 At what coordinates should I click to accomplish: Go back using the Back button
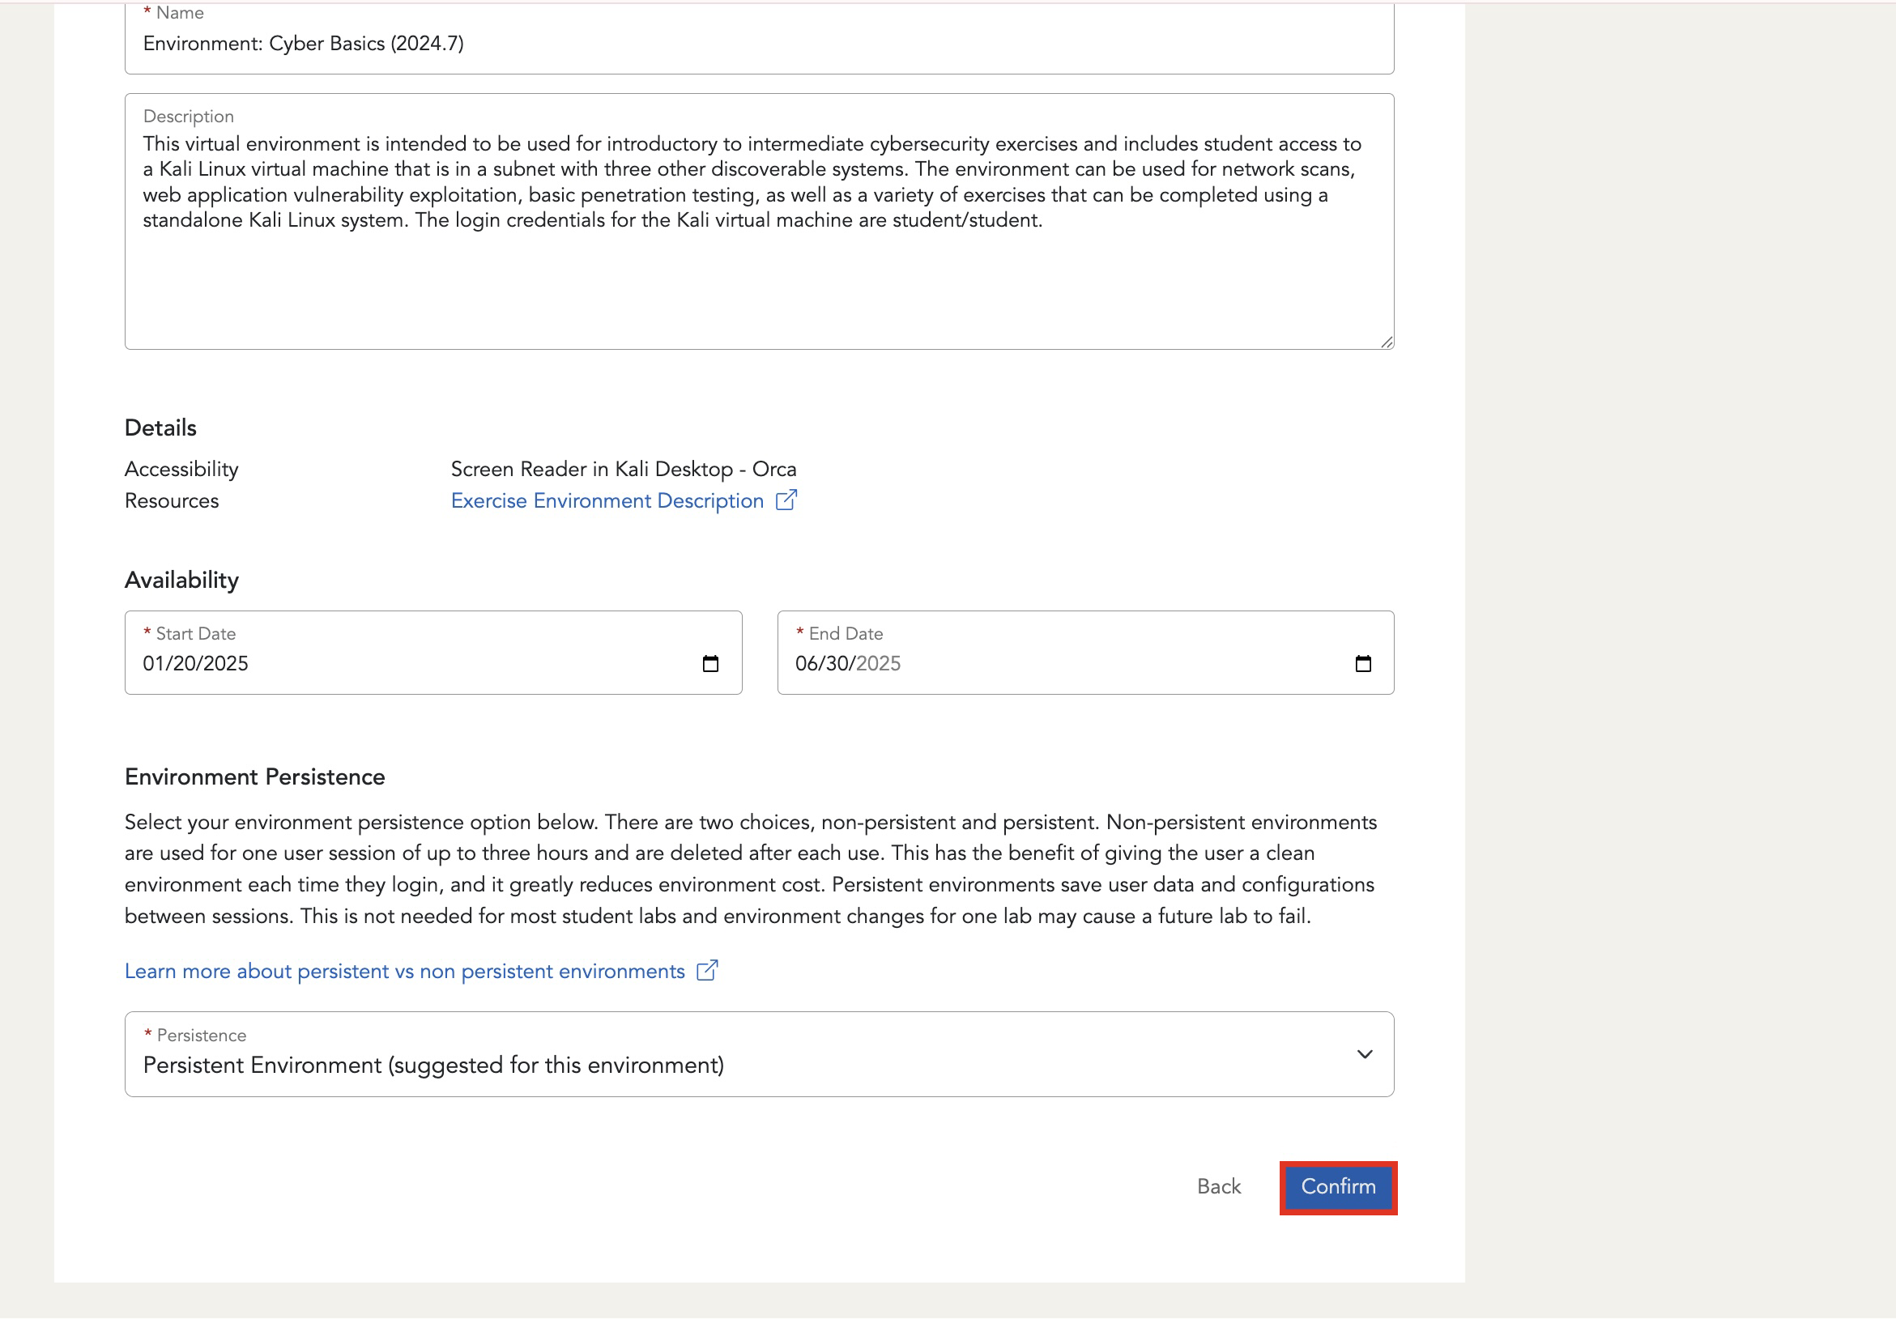coord(1218,1187)
